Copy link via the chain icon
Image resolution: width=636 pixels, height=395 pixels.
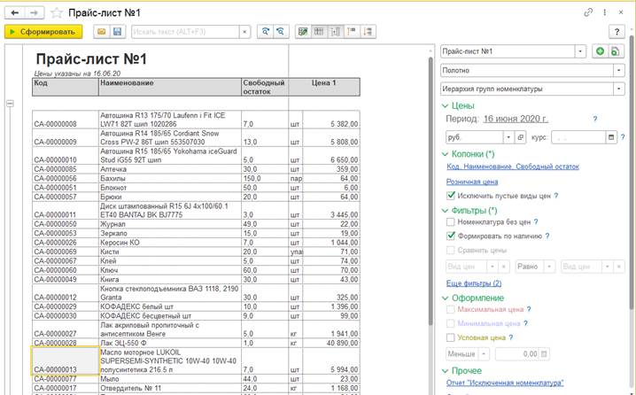click(589, 12)
